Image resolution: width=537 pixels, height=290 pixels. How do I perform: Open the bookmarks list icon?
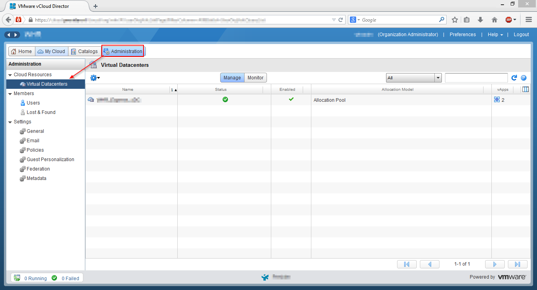pyautogui.click(x=467, y=20)
